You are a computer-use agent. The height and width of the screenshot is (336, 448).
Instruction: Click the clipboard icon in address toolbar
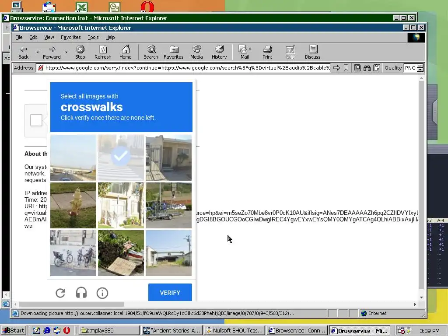(x=377, y=68)
